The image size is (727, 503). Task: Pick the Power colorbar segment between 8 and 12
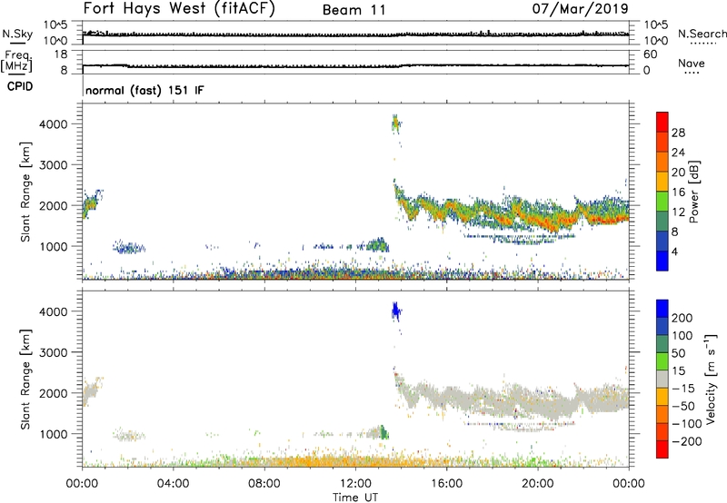662,221
